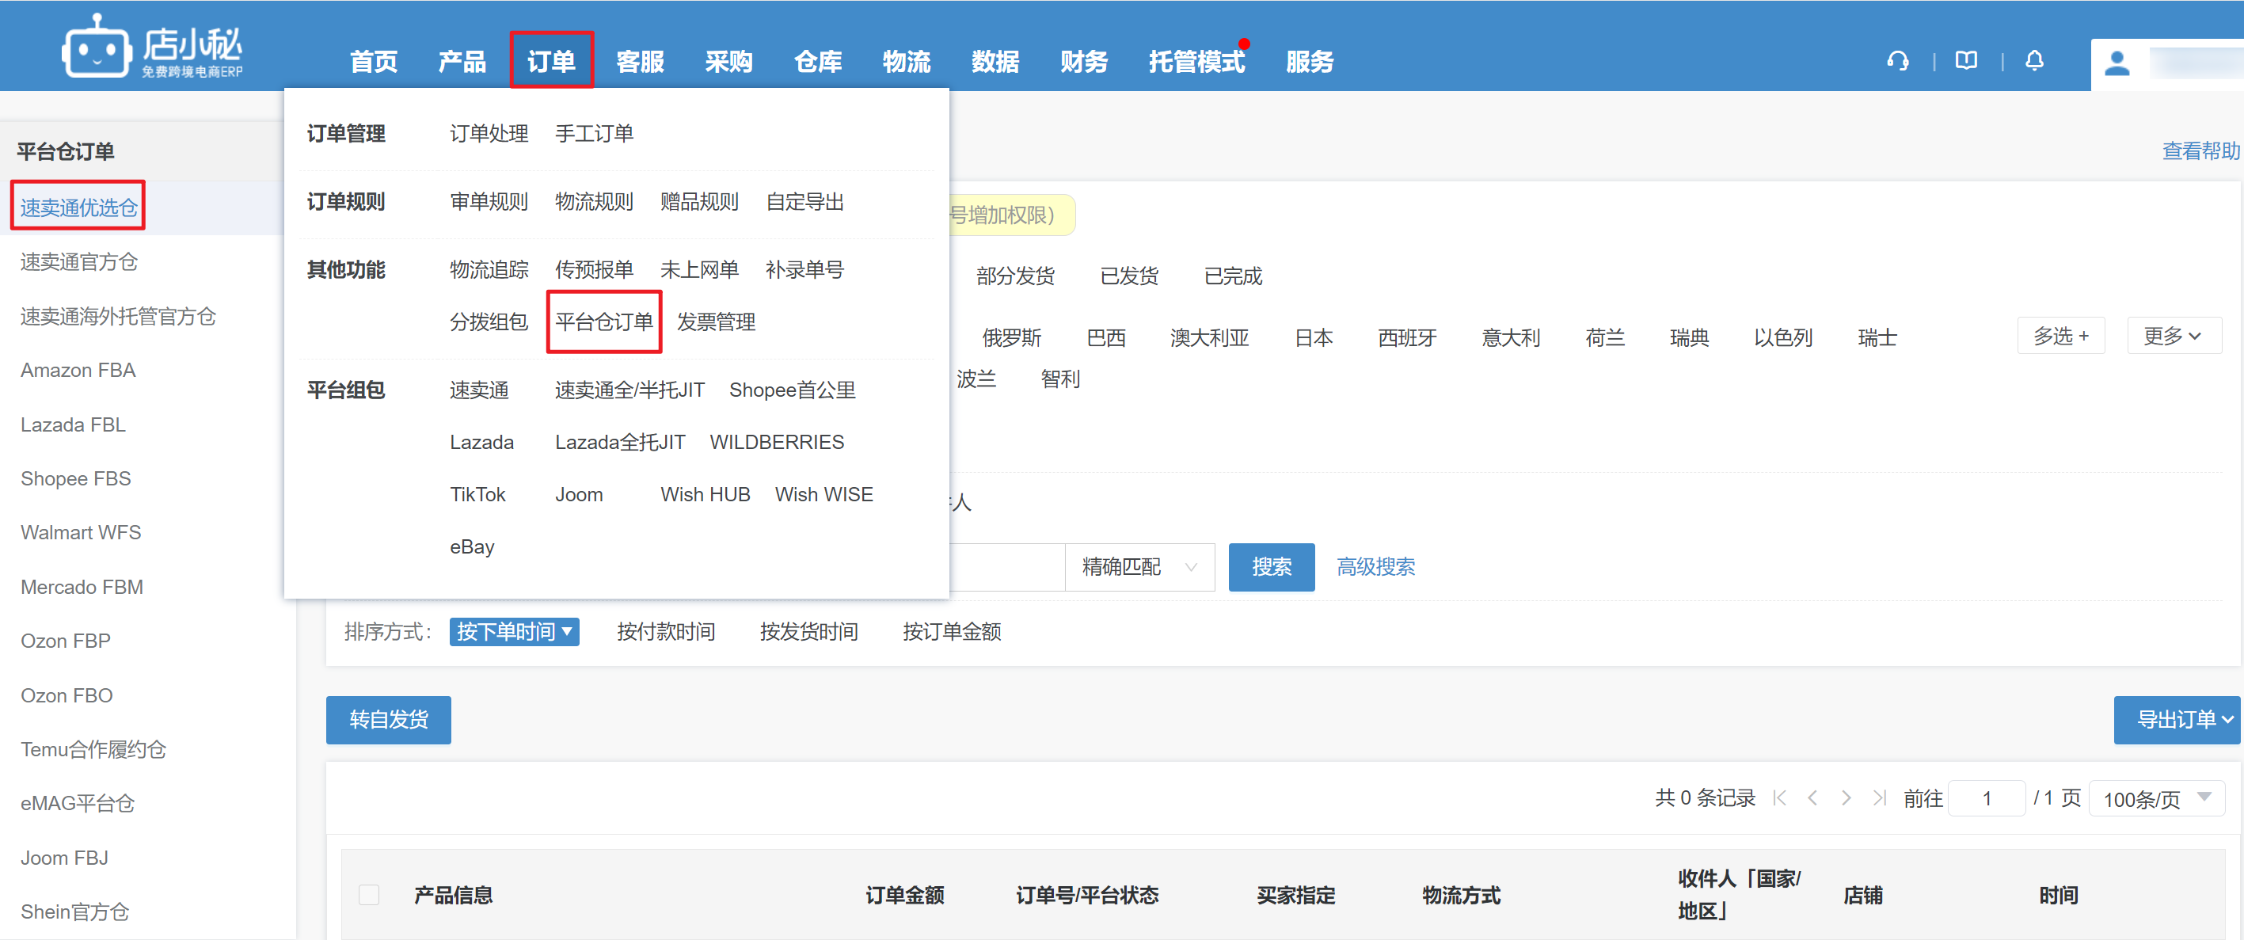Open the 高级搜索 link

pos(1375,567)
